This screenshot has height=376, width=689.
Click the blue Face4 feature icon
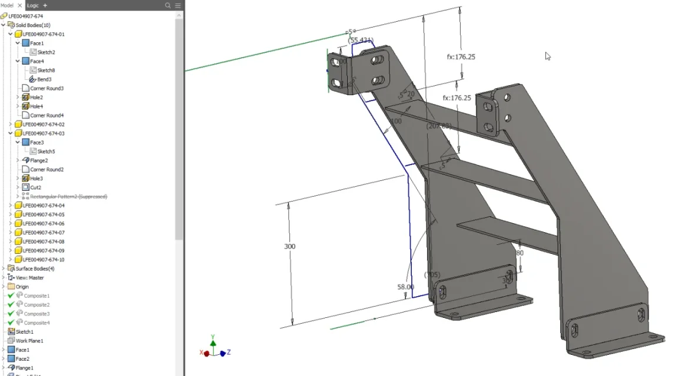click(25, 61)
